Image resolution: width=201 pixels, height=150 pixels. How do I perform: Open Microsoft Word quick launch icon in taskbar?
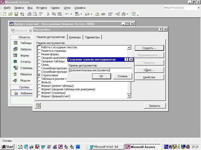[43, 147]
